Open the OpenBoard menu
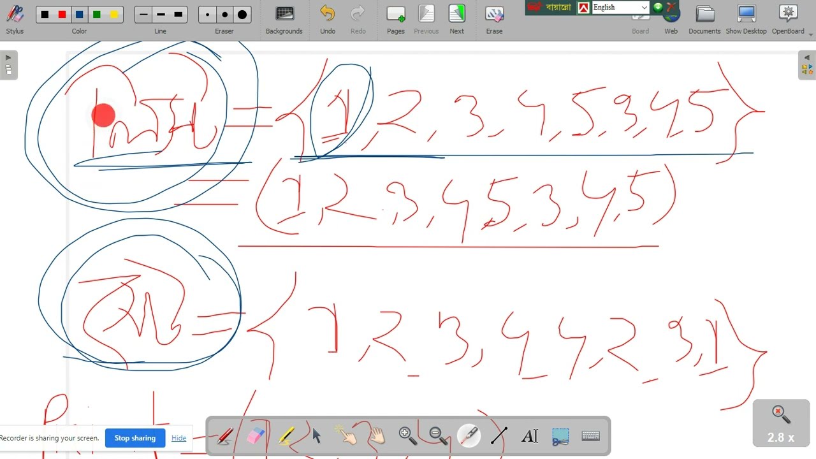 tap(789, 19)
